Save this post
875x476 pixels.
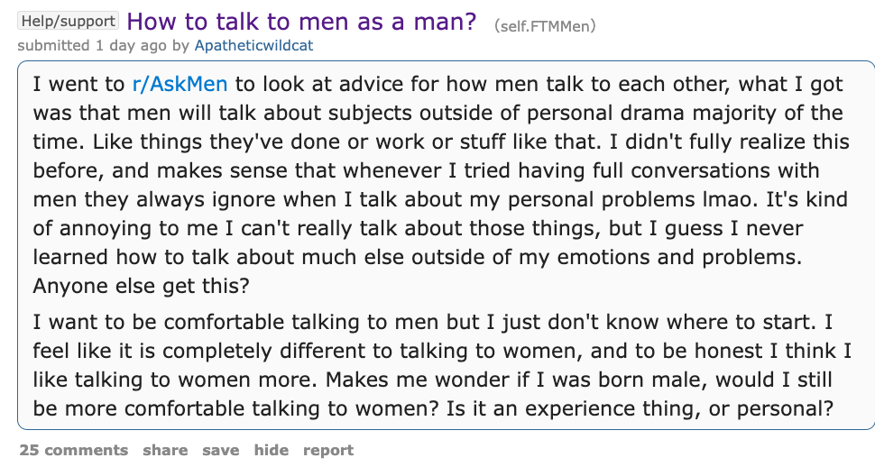point(220,450)
